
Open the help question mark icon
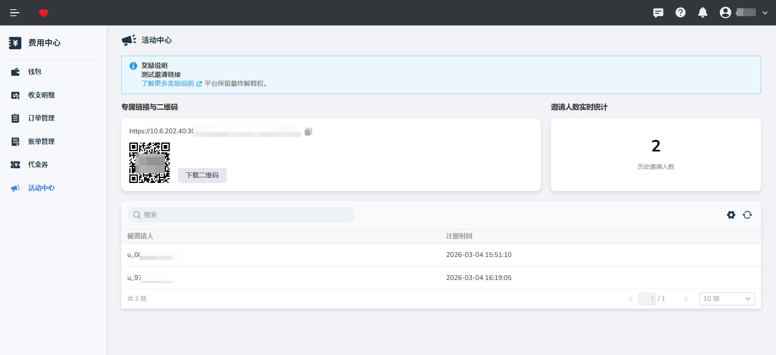point(680,13)
